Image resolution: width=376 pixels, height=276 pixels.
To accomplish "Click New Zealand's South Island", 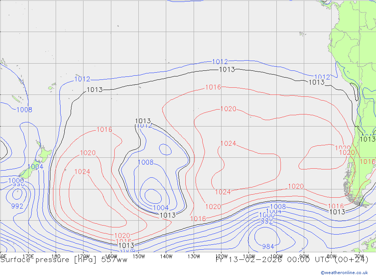I will click(x=27, y=172).
